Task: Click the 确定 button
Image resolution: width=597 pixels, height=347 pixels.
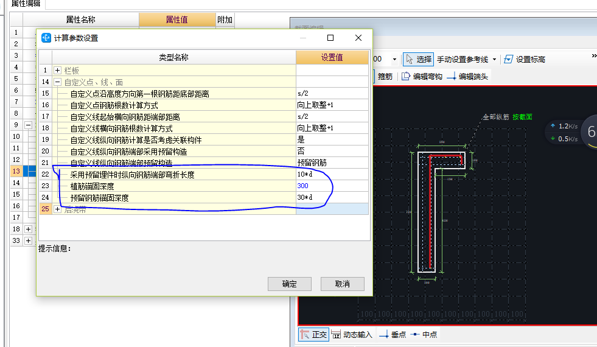Action: click(289, 284)
